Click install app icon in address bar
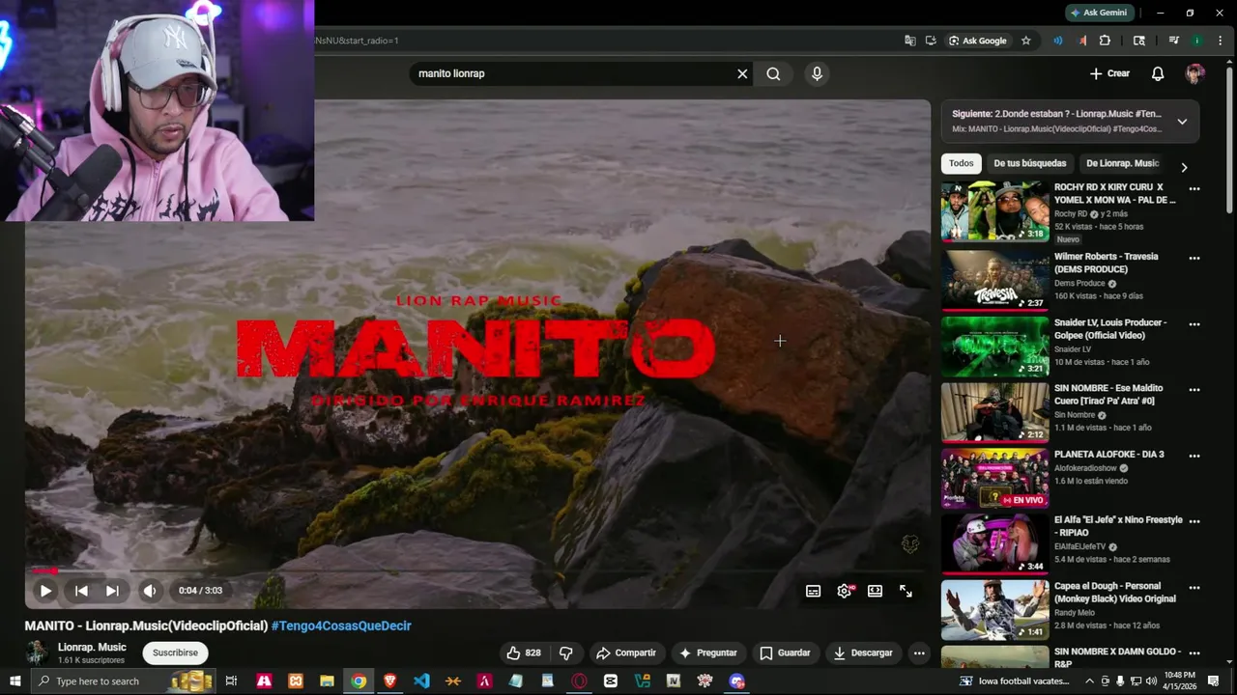Image resolution: width=1237 pixels, height=695 pixels. point(931,41)
